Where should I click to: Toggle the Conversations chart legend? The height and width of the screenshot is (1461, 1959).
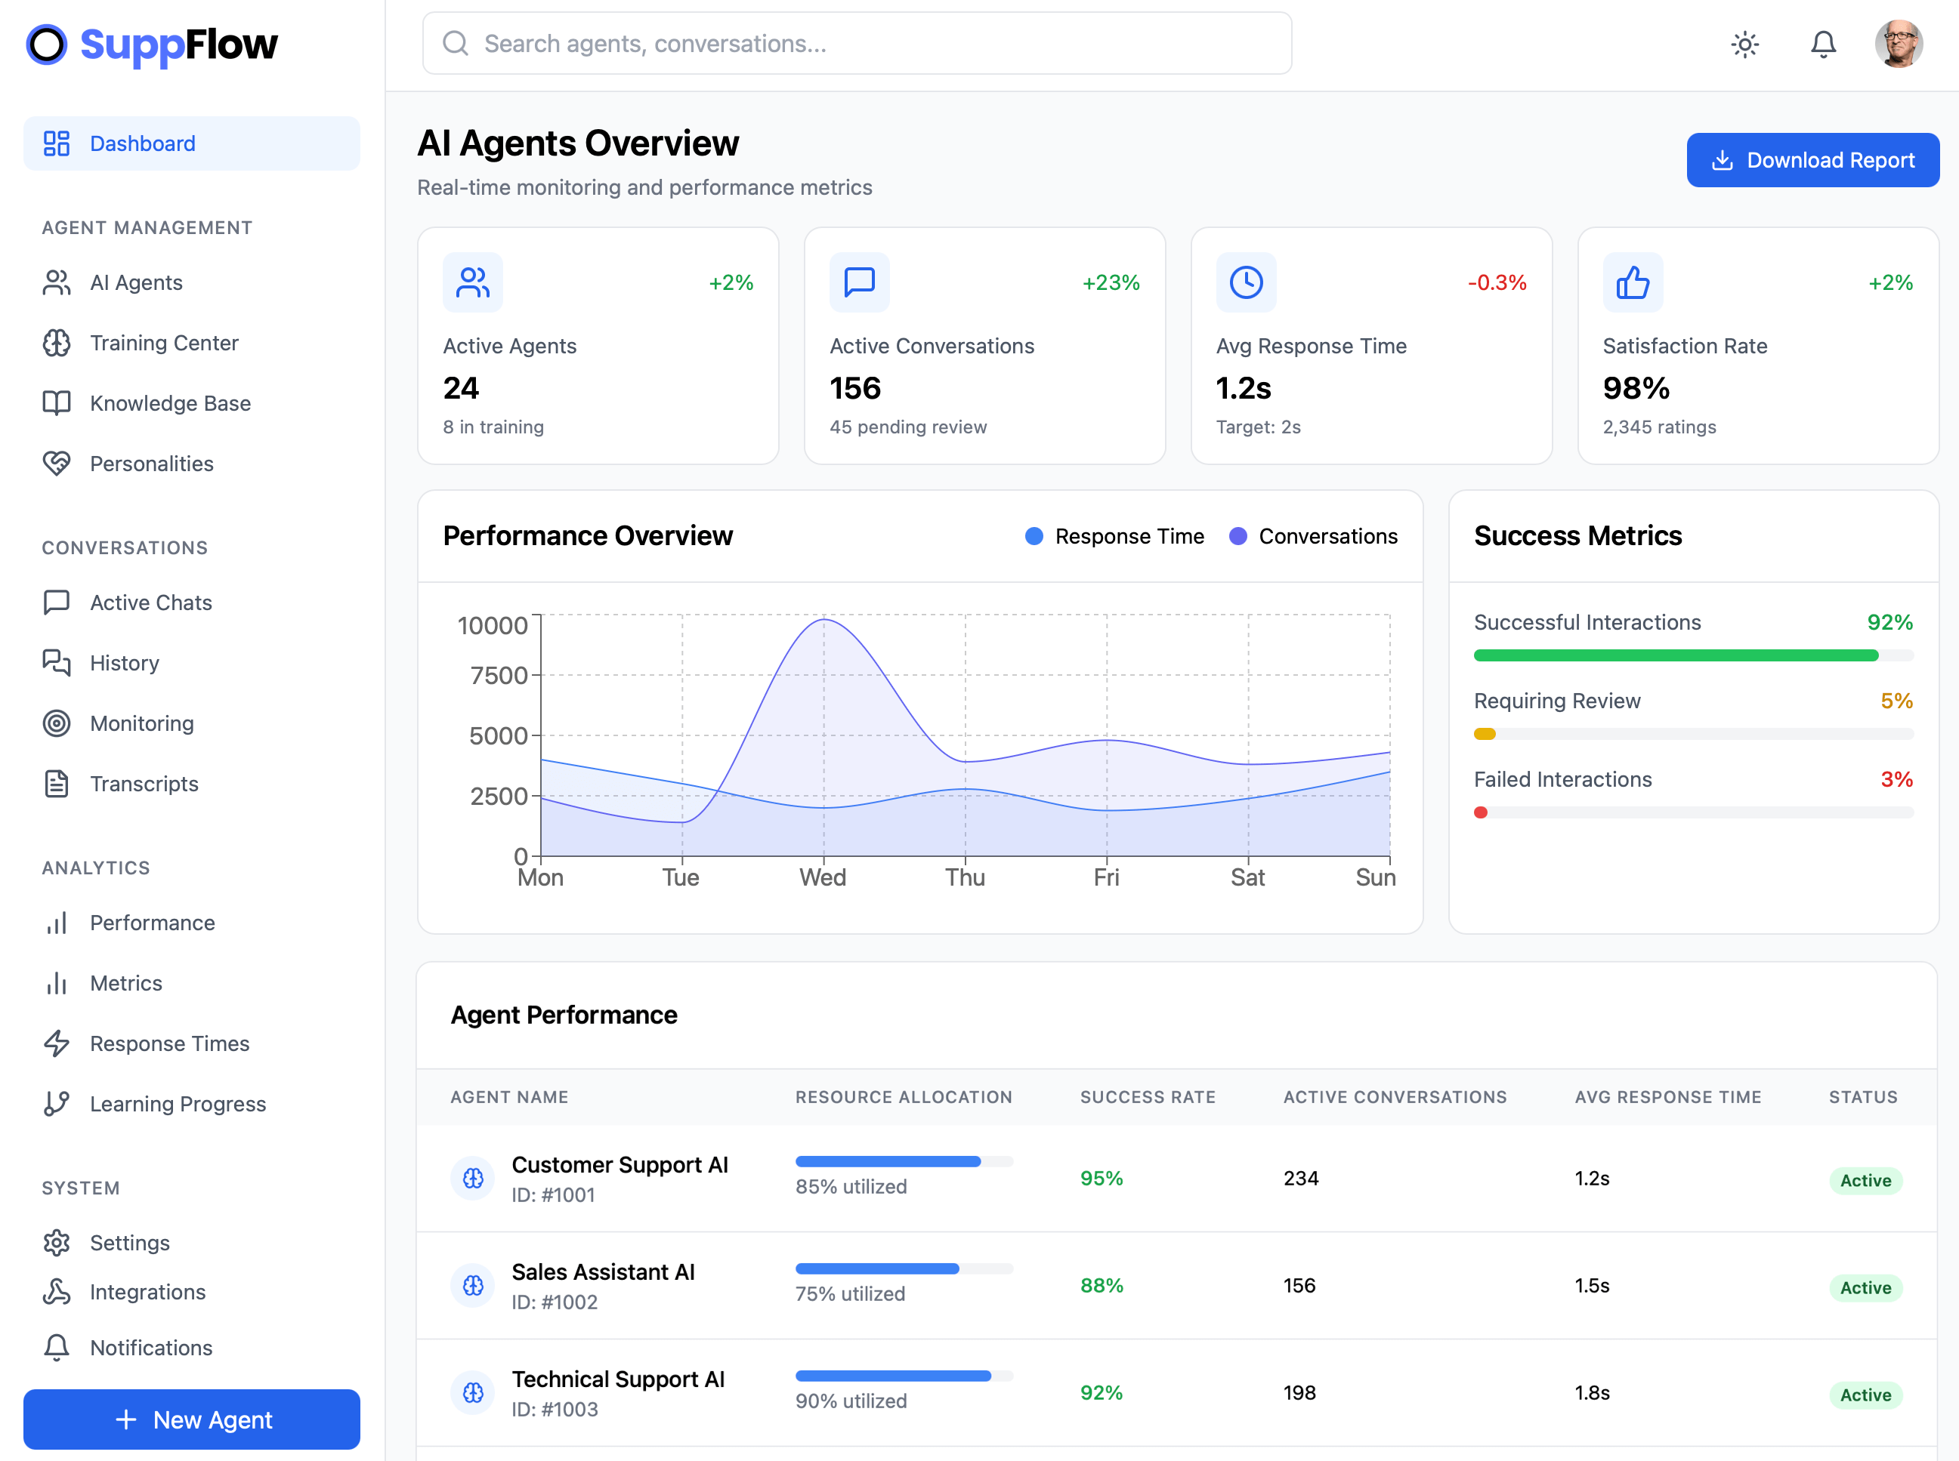[1313, 536]
